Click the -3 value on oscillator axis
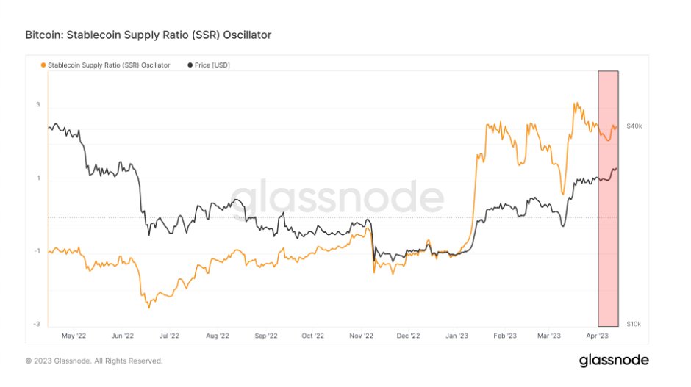691x387 pixels. 37,324
